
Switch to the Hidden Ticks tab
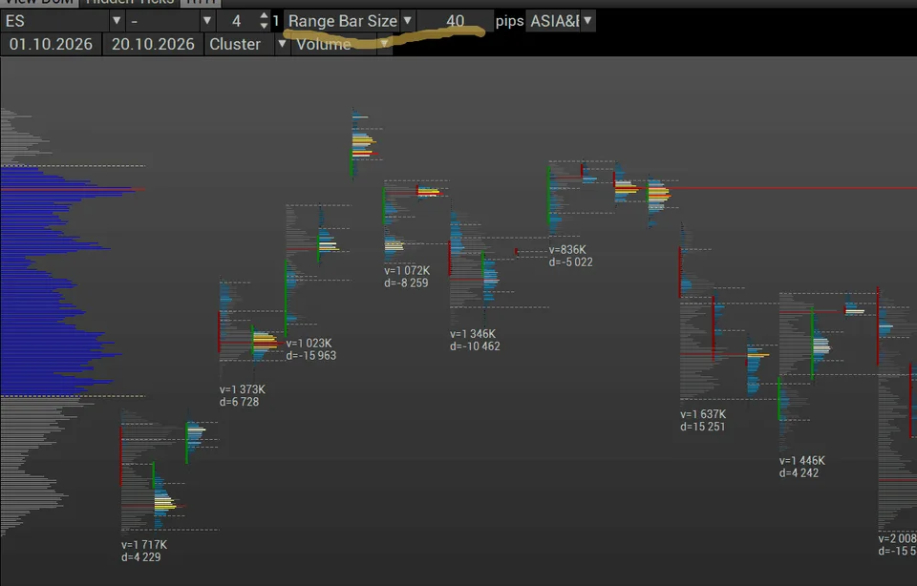click(130, 2)
